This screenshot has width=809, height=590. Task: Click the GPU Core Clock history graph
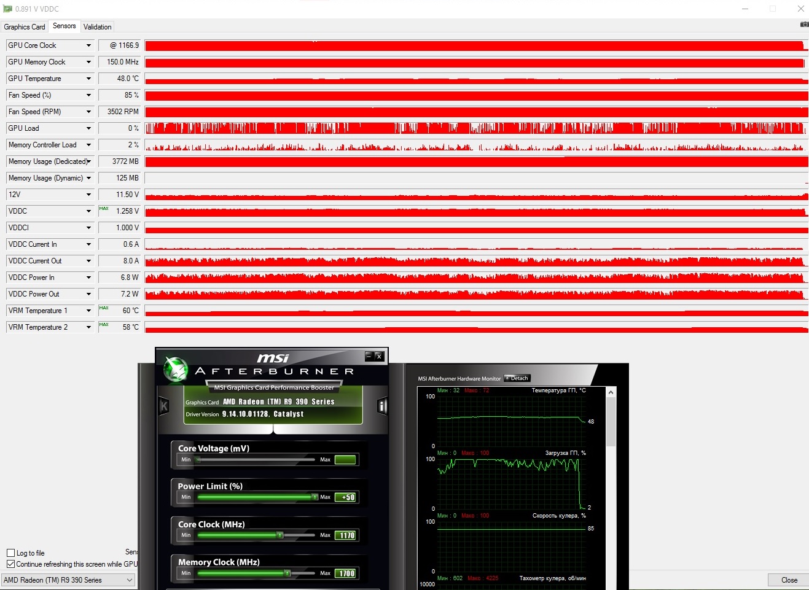[476, 45]
